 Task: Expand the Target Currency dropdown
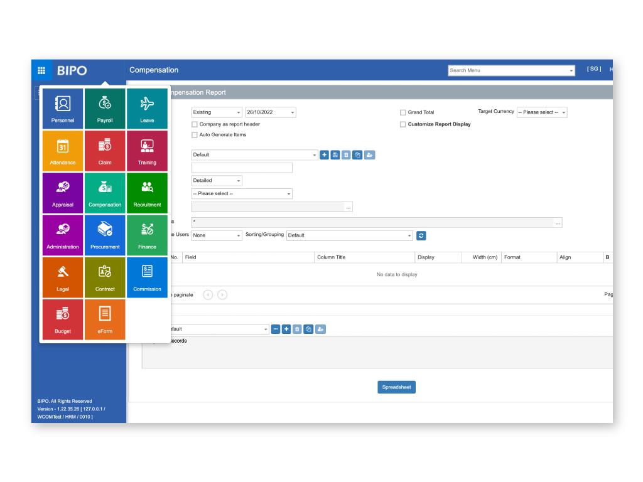[x=542, y=112]
